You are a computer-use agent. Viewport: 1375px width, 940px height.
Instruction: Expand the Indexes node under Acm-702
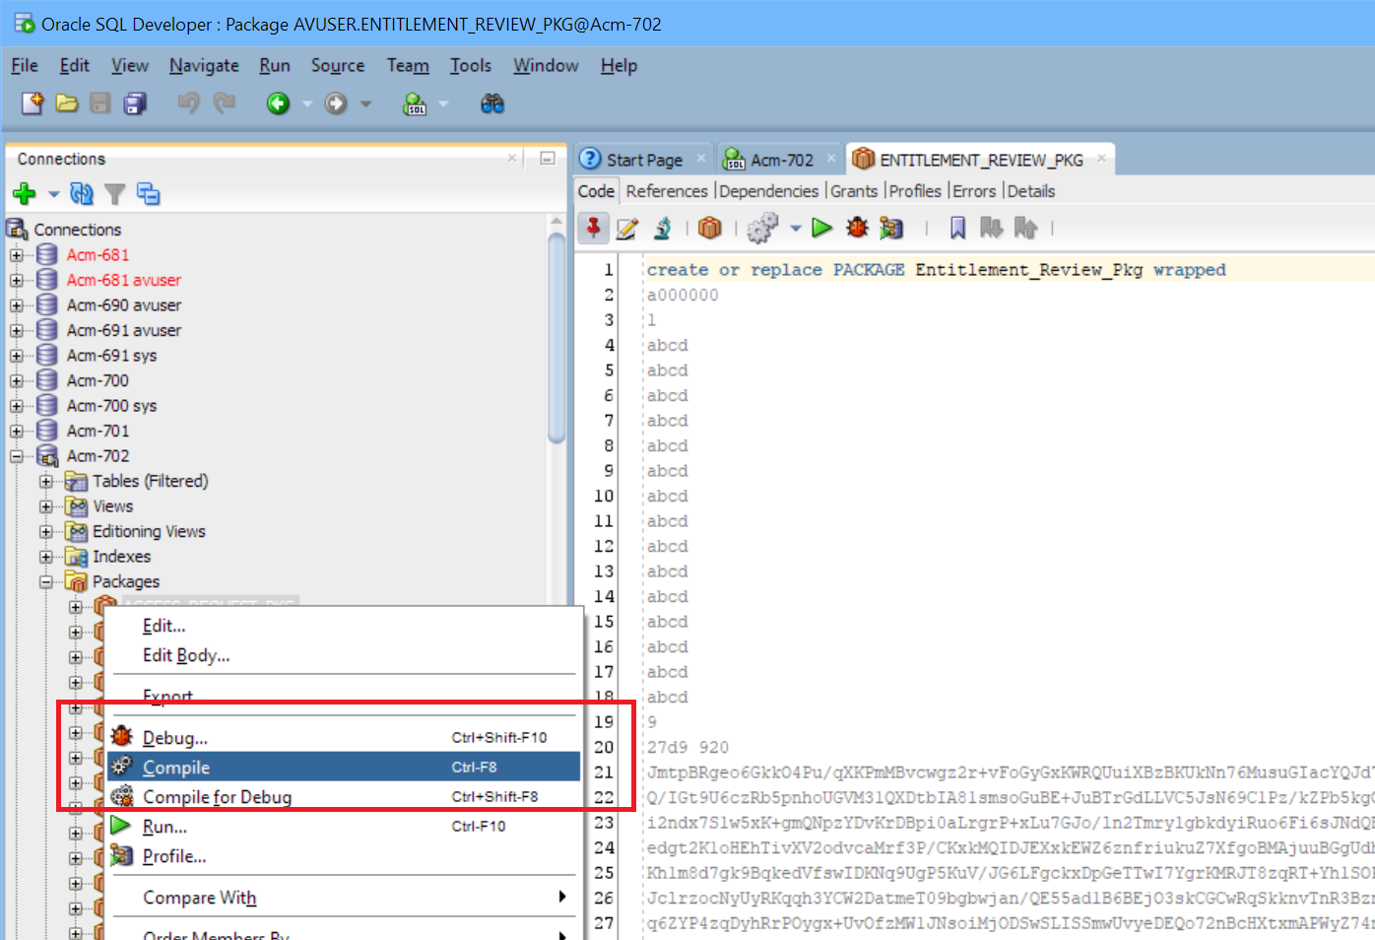pyautogui.click(x=46, y=556)
